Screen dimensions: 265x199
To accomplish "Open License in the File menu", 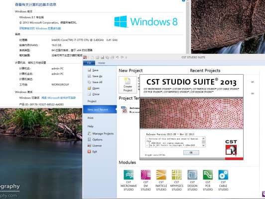I will click(95, 145).
